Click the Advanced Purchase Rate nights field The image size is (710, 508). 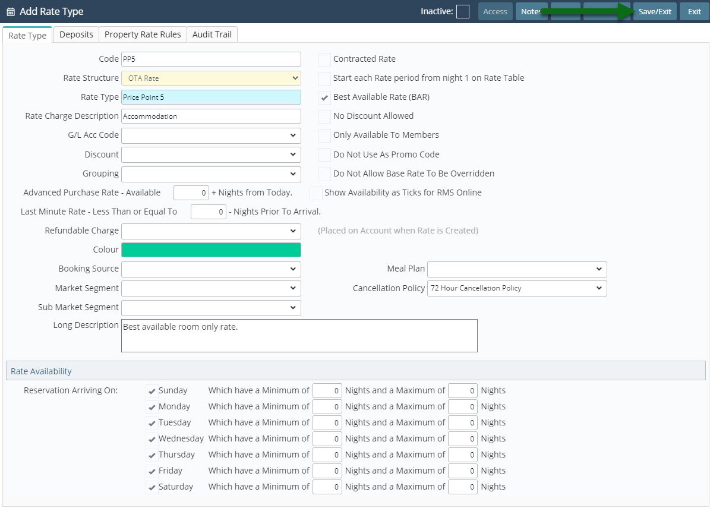[x=191, y=193]
